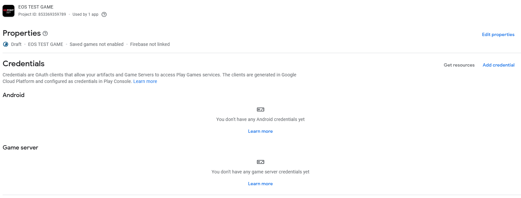Click the Game server section heading
Image resolution: width=521 pixels, height=198 pixels.
coord(20,148)
